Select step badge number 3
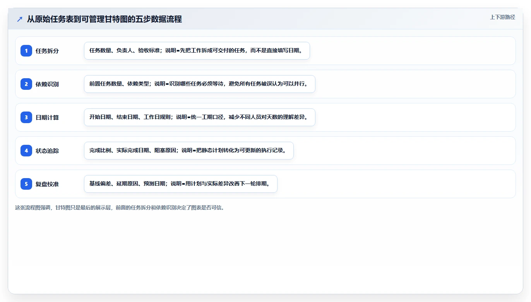This screenshot has width=531, height=302. pyautogui.click(x=26, y=117)
